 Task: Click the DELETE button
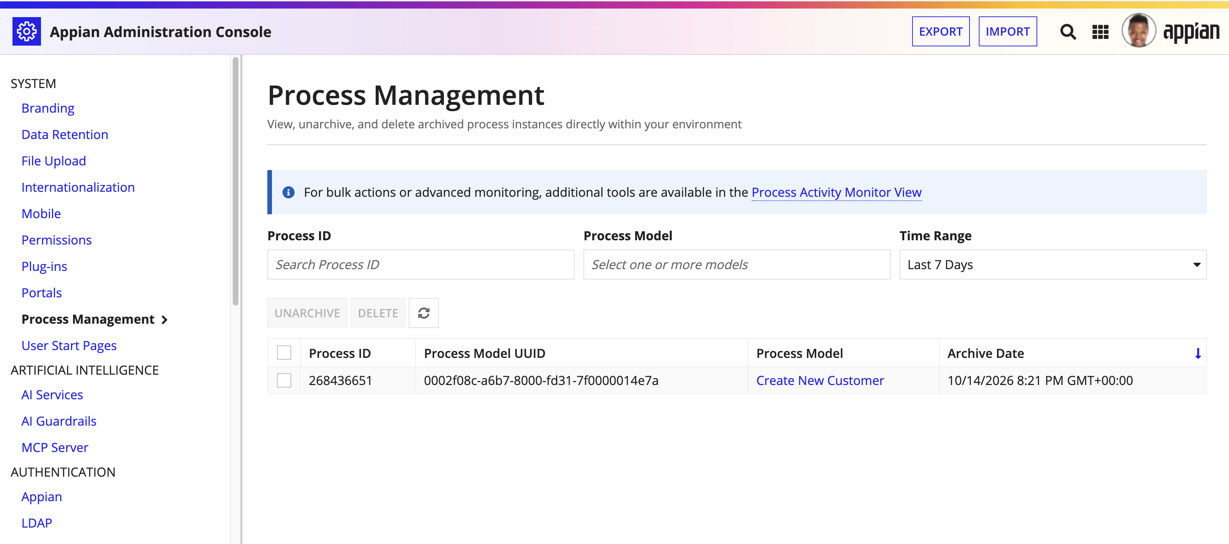(x=378, y=313)
